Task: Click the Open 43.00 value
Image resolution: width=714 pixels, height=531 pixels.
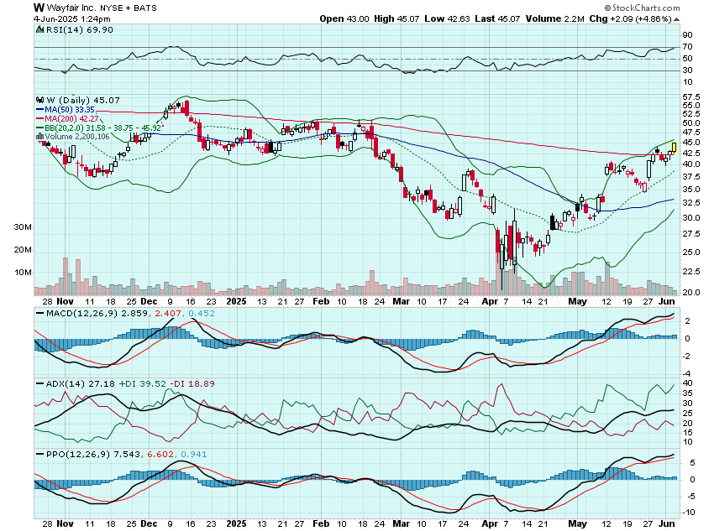Action: 344,18
